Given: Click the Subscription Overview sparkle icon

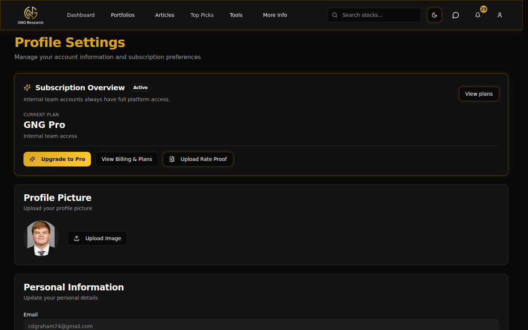Looking at the screenshot, I should pos(27,88).
